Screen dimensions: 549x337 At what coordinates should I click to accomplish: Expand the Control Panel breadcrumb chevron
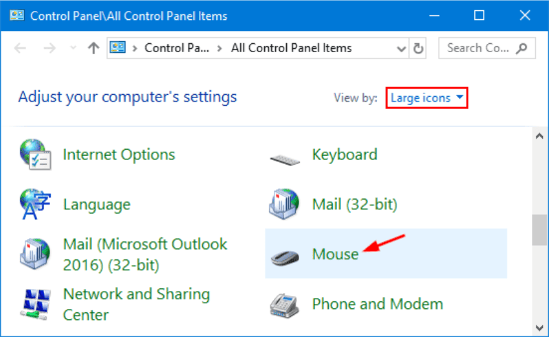(220, 48)
